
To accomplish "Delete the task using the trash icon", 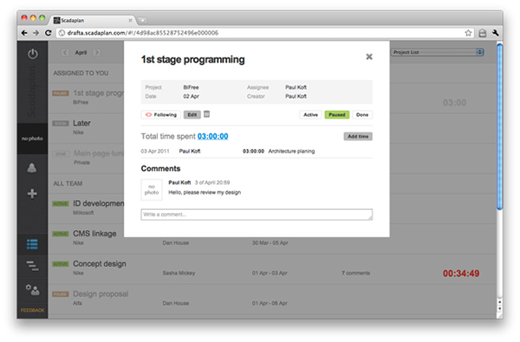I will coord(206,114).
